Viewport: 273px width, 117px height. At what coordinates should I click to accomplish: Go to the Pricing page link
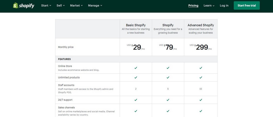(x=193, y=5)
